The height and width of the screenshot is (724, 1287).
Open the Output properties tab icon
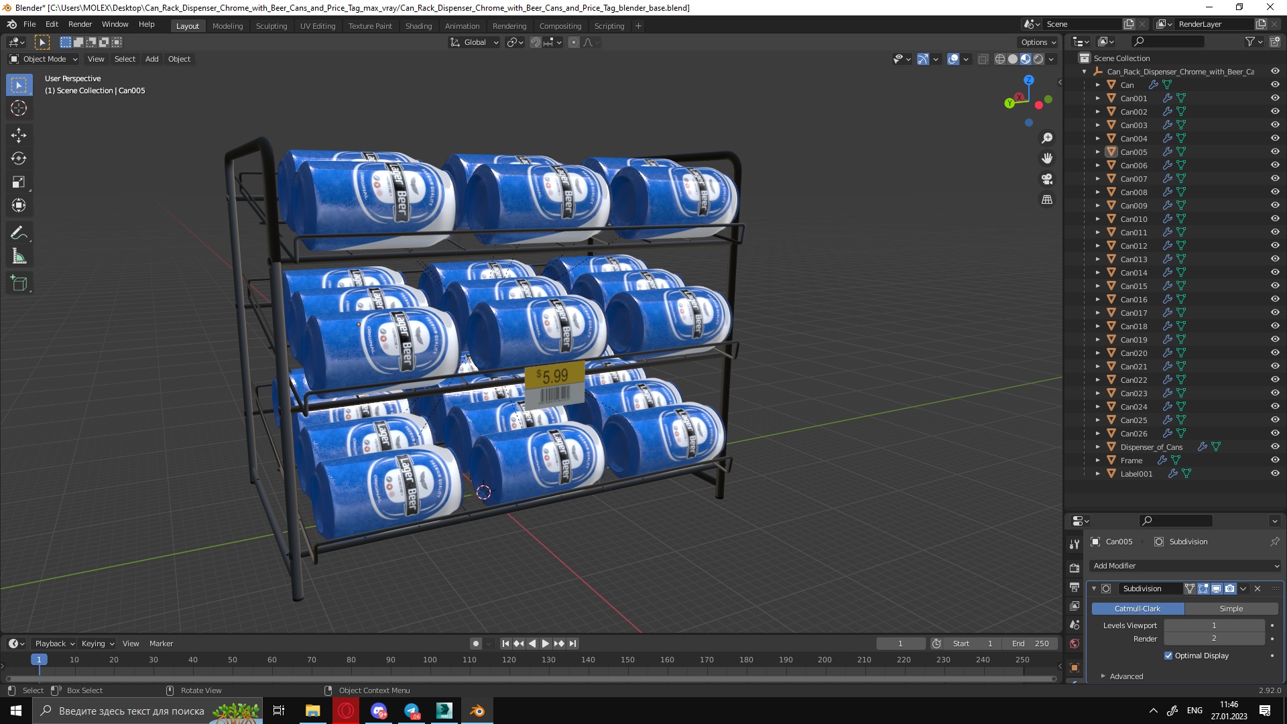(1075, 587)
